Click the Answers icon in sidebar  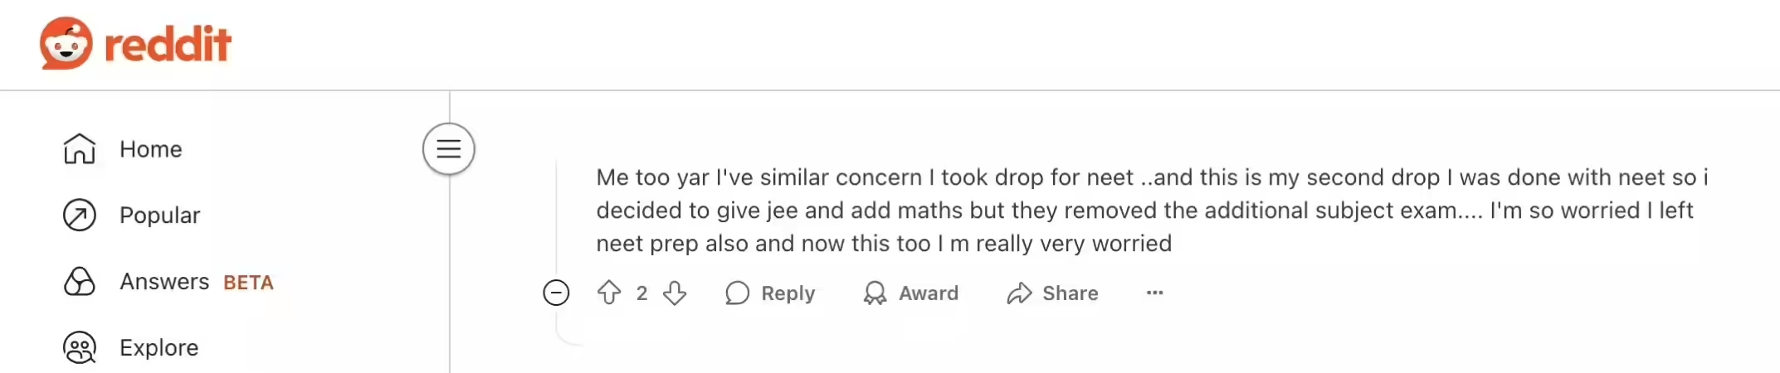coord(80,282)
